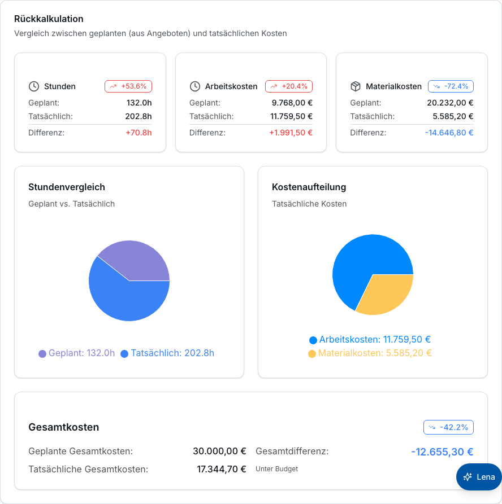Click the trending-up arrow in +53.6% badge
The image size is (502, 504).
[113, 86]
